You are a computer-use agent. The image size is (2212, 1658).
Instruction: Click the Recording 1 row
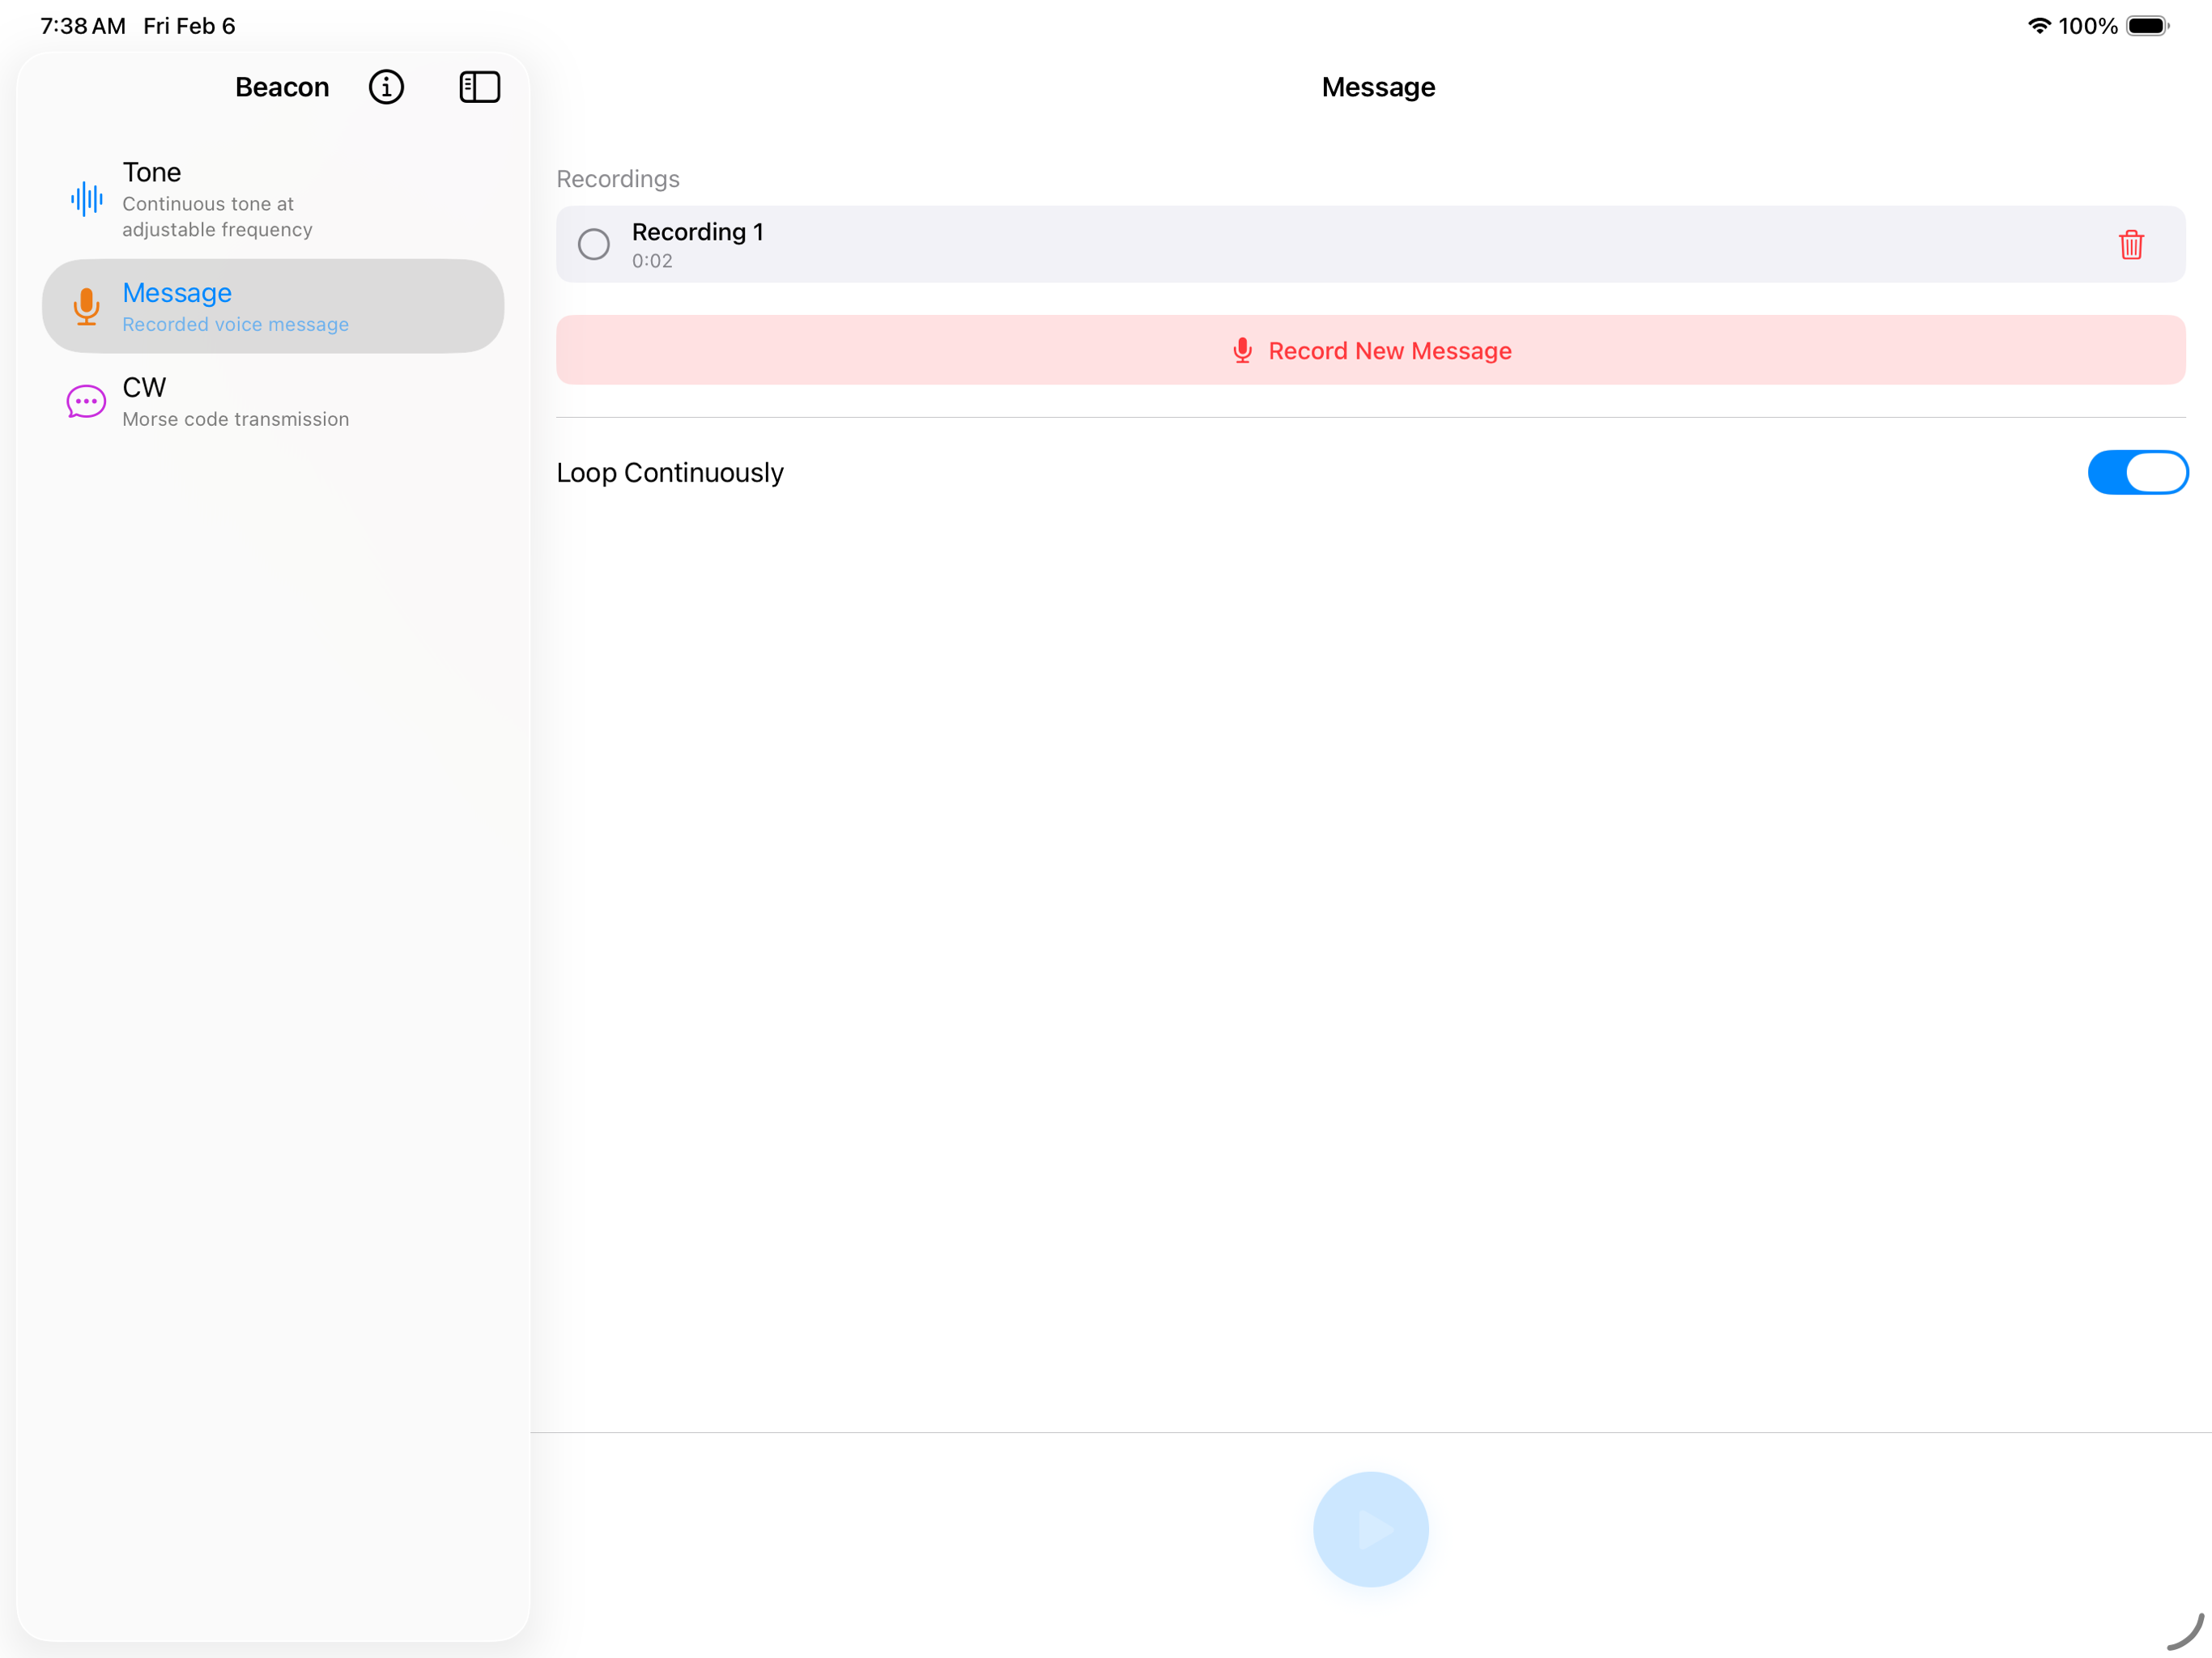pyautogui.click(x=1100, y=244)
